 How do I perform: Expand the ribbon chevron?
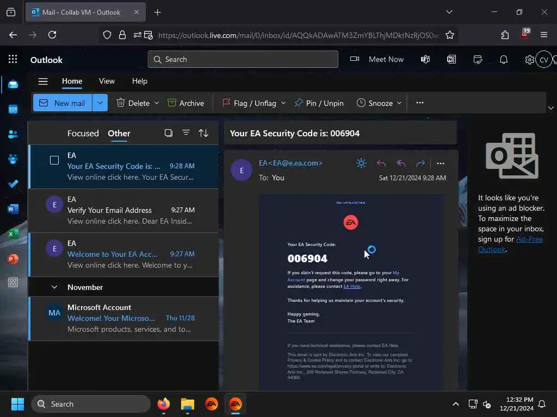pos(550,108)
